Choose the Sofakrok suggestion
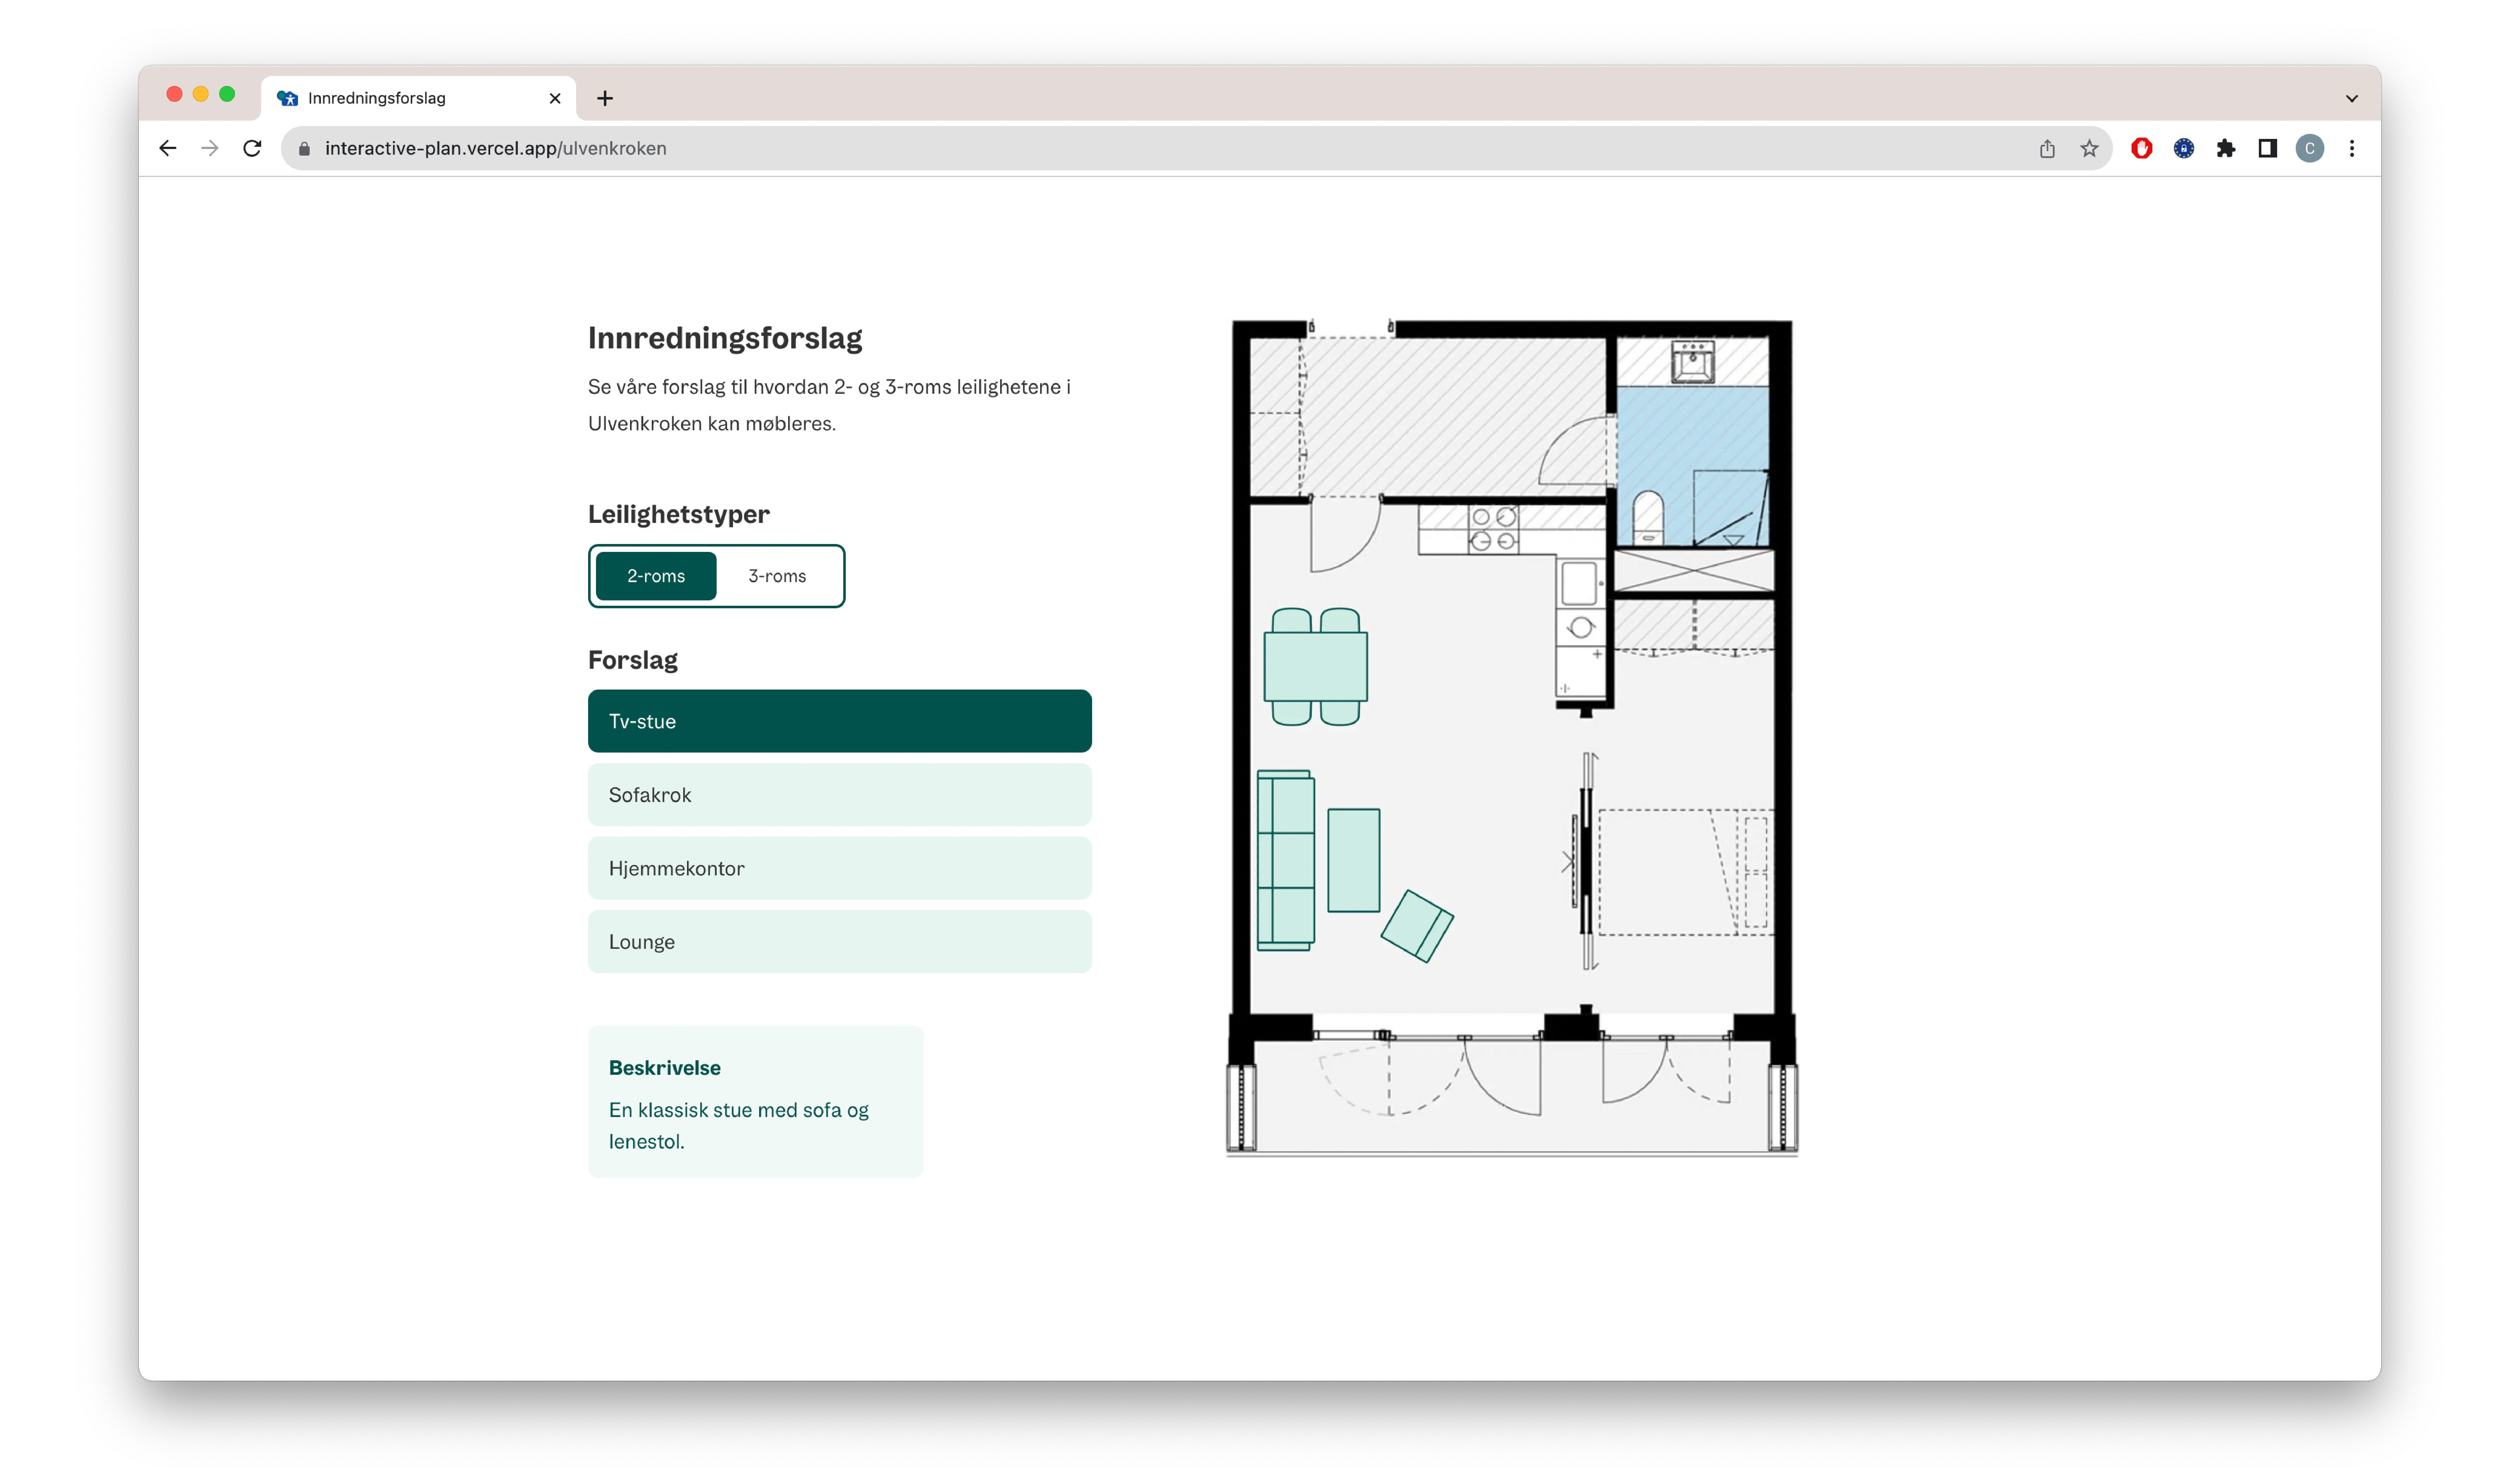This screenshot has height=1478, width=2520. pyautogui.click(x=840, y=795)
